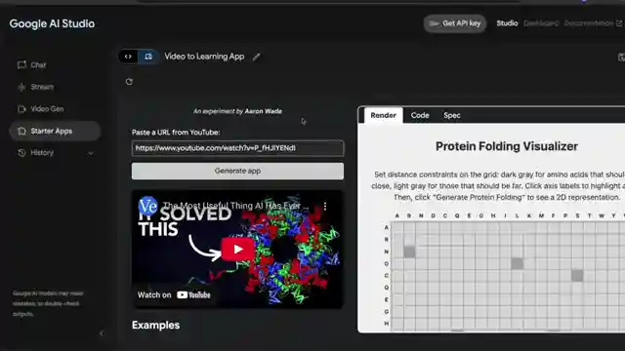Click the refresh icon below the title

point(129,82)
